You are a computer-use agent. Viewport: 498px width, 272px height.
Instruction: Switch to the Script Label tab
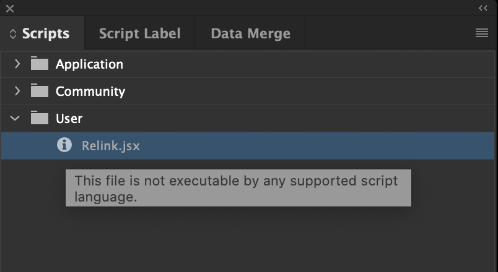139,33
